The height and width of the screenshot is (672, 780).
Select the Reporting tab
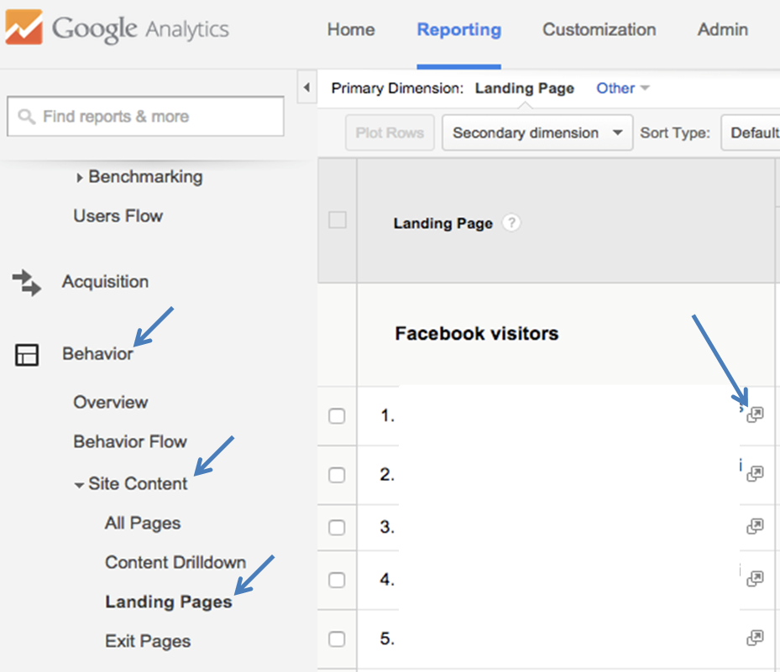pyautogui.click(x=458, y=30)
